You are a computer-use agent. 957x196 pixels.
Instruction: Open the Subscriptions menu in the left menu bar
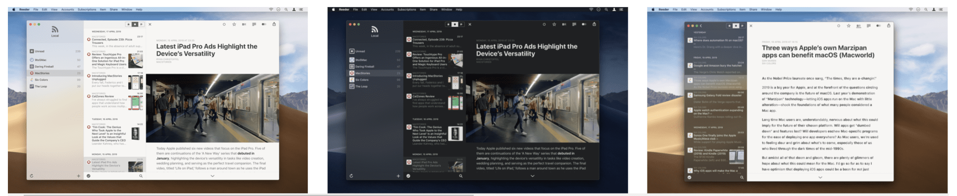tap(87, 9)
